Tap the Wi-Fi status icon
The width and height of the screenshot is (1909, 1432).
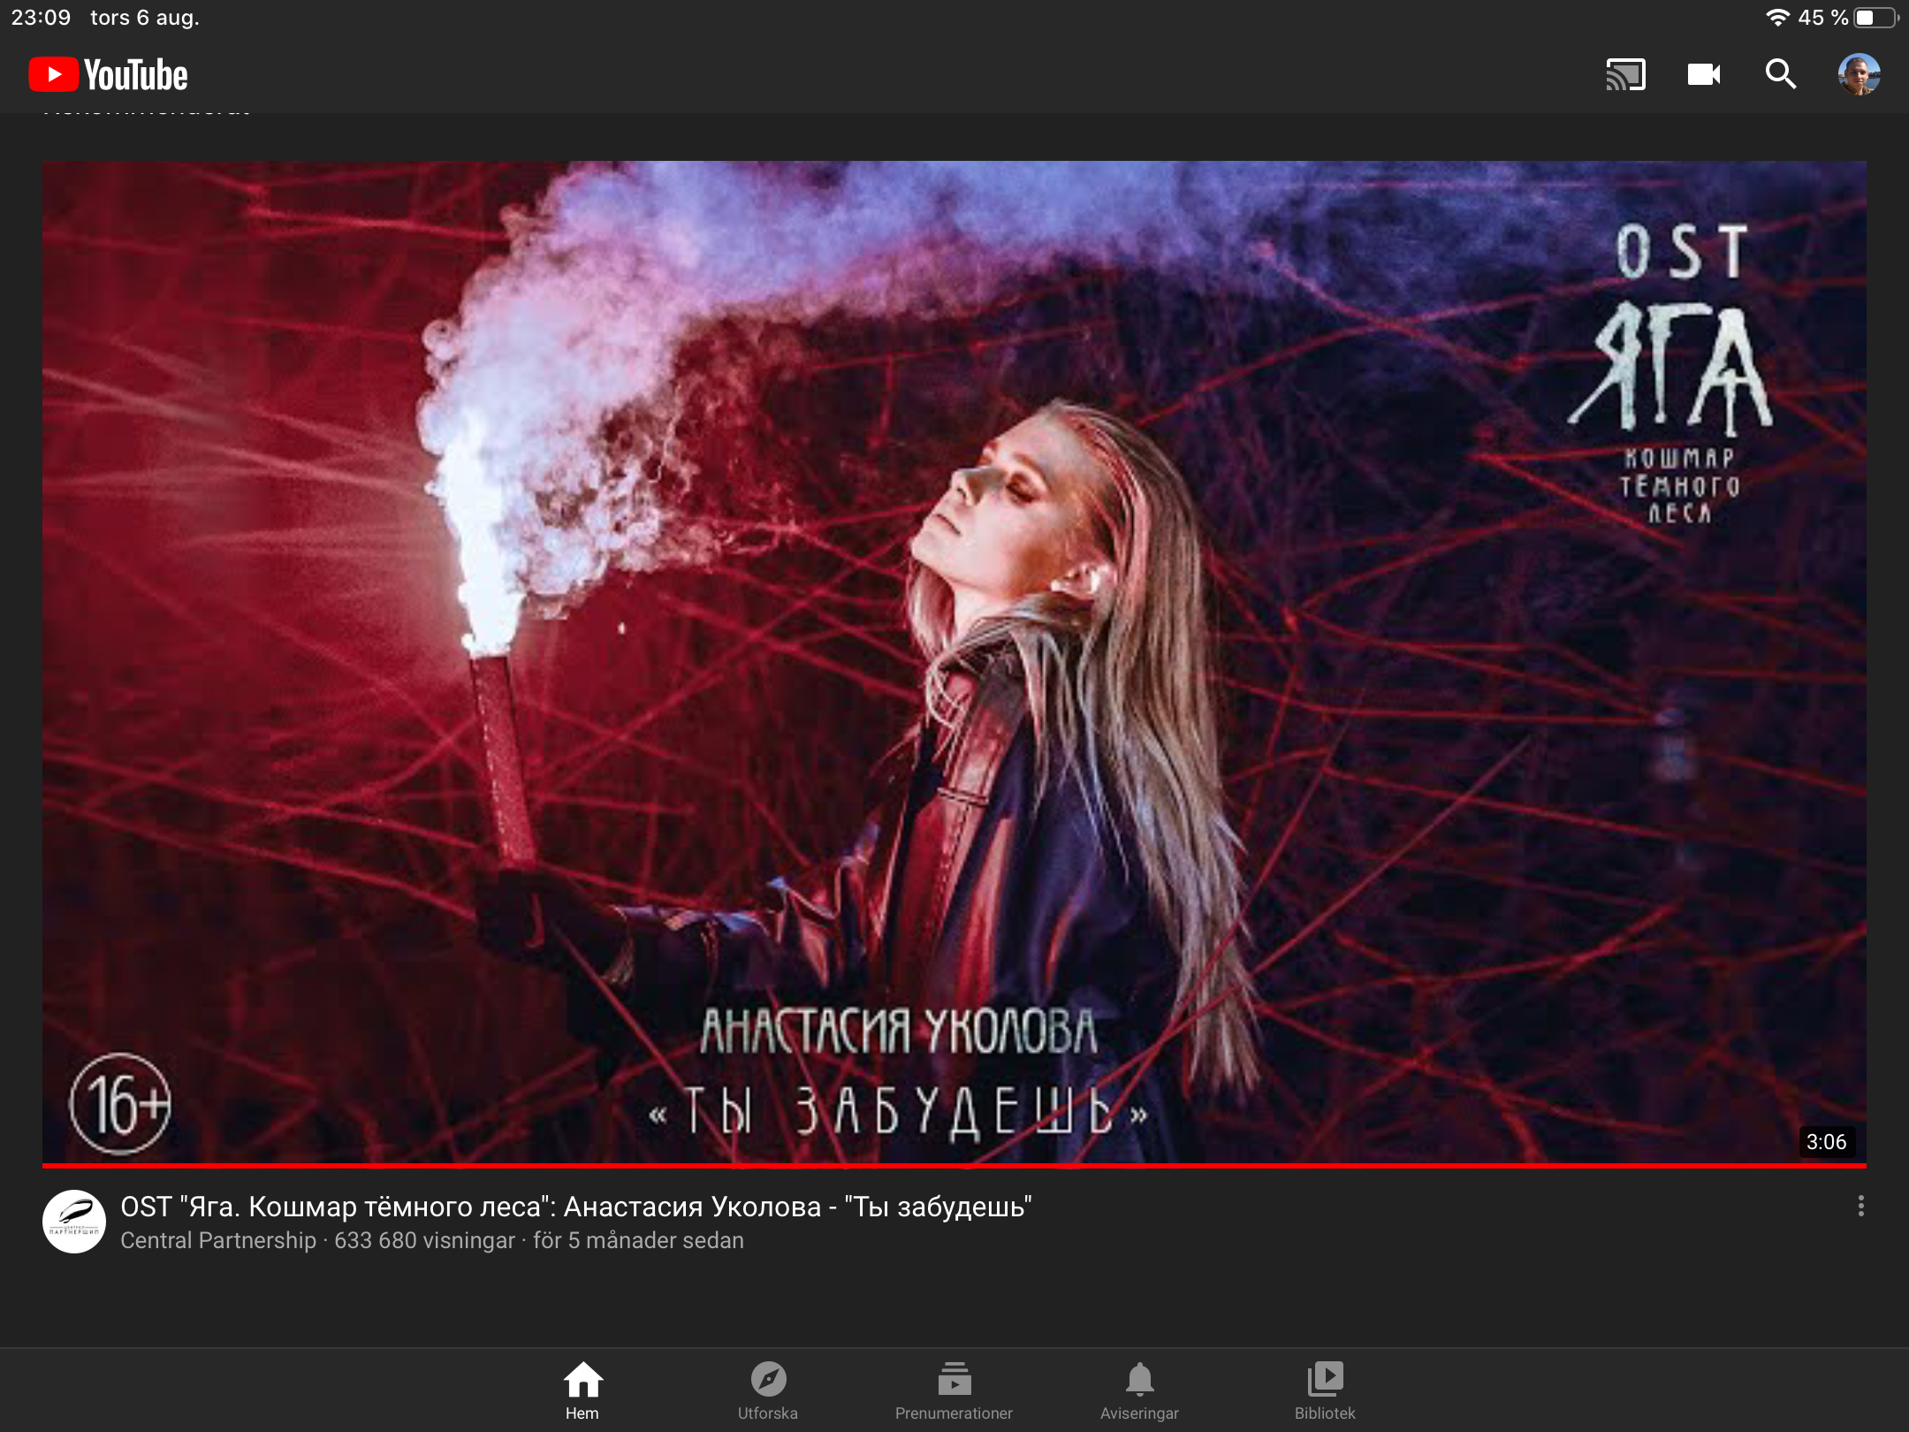point(1776,18)
